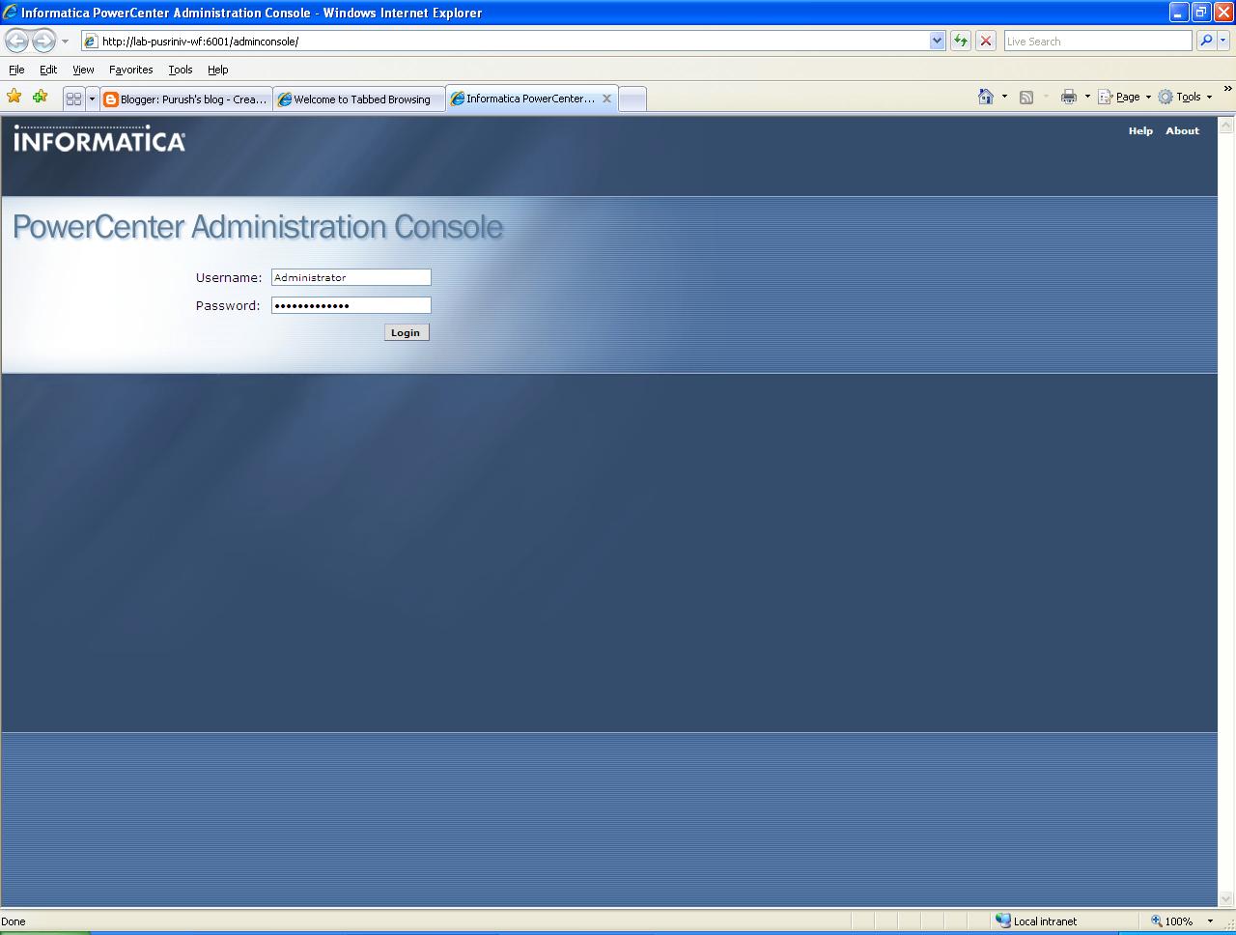Open a new blank tab

point(632,99)
